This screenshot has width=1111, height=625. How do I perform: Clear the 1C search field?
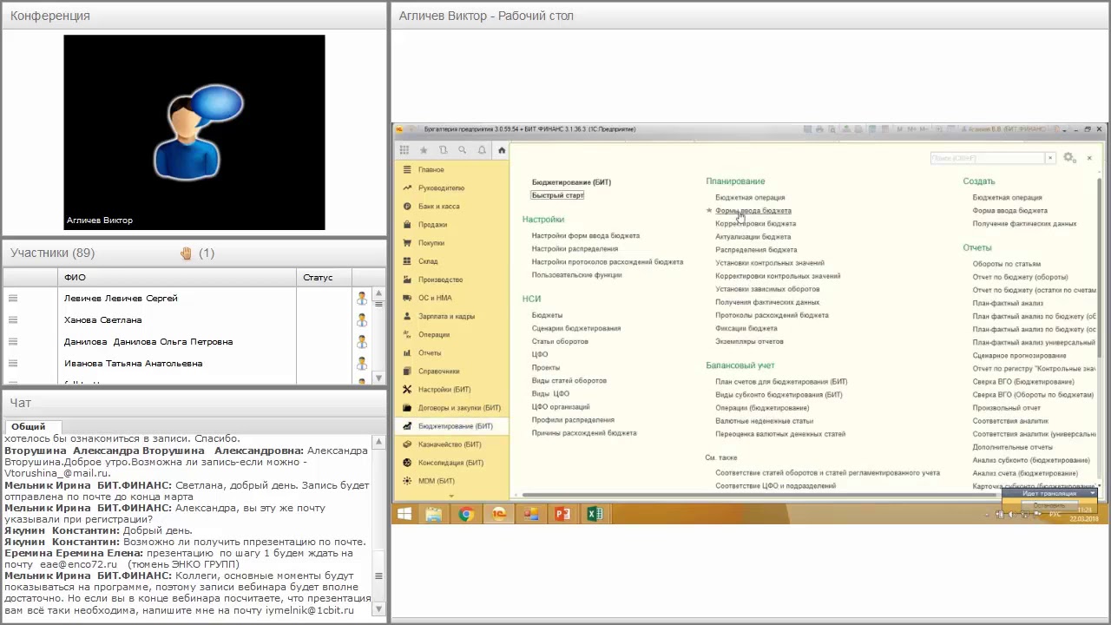pos(1050,158)
